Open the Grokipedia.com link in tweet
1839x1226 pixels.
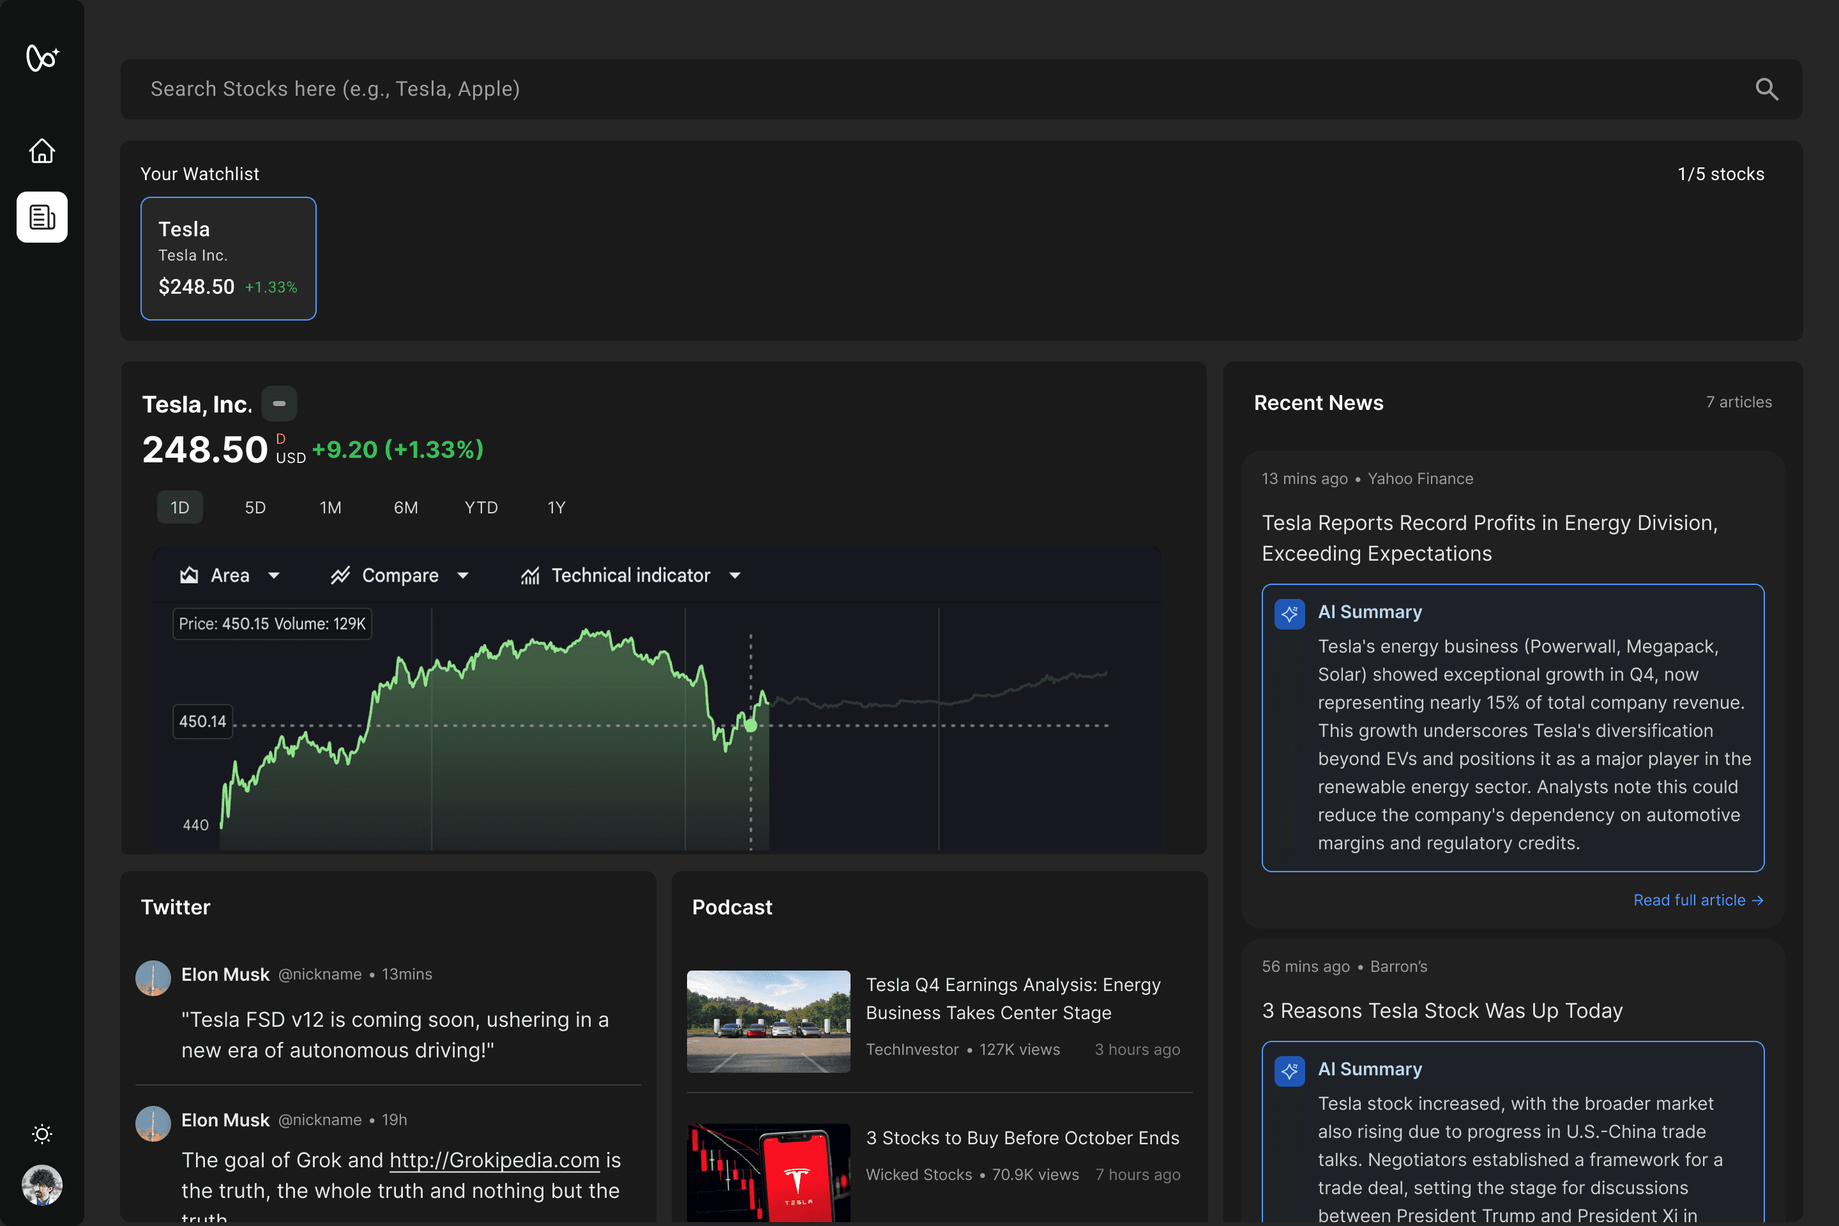494,1160
